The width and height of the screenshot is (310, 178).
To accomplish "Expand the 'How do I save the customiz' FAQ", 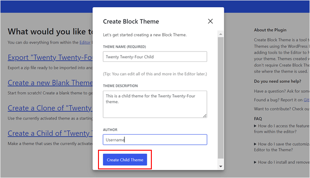I will click(282, 147).
